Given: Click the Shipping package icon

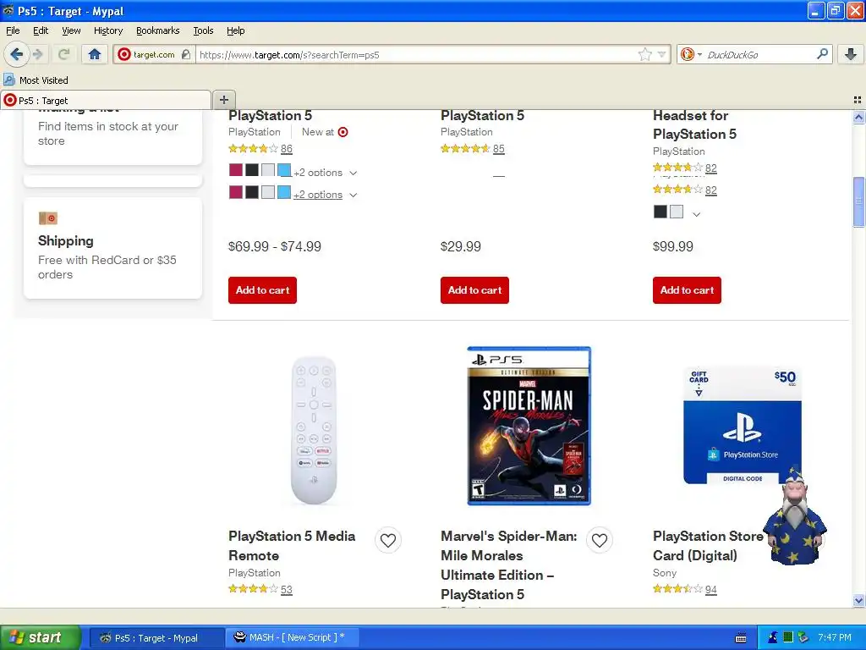Looking at the screenshot, I should tap(48, 218).
